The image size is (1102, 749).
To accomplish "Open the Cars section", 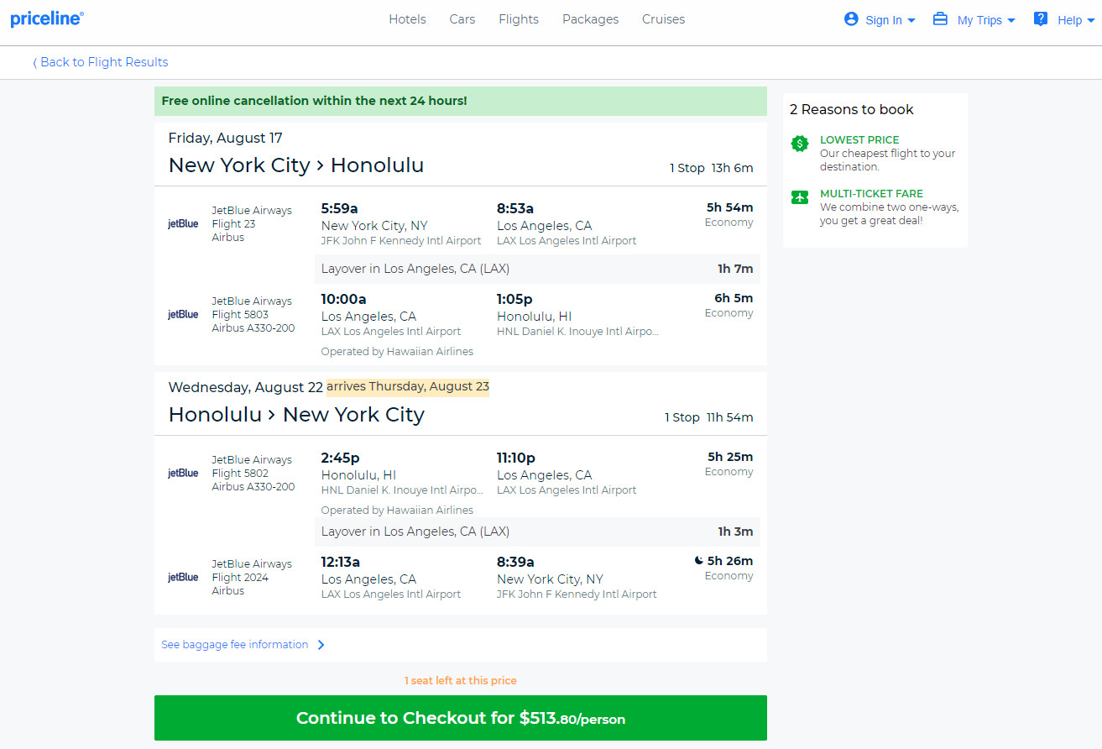I will (462, 19).
